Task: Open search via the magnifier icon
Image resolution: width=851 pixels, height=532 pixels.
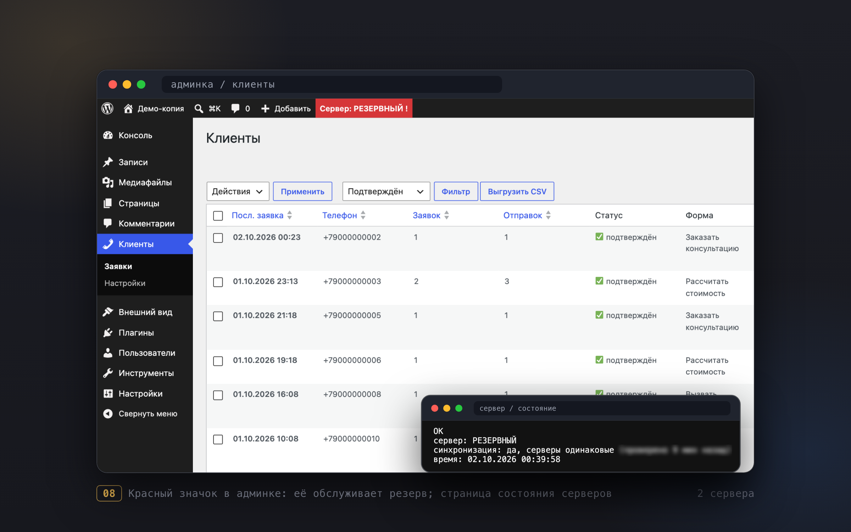Action: click(199, 109)
